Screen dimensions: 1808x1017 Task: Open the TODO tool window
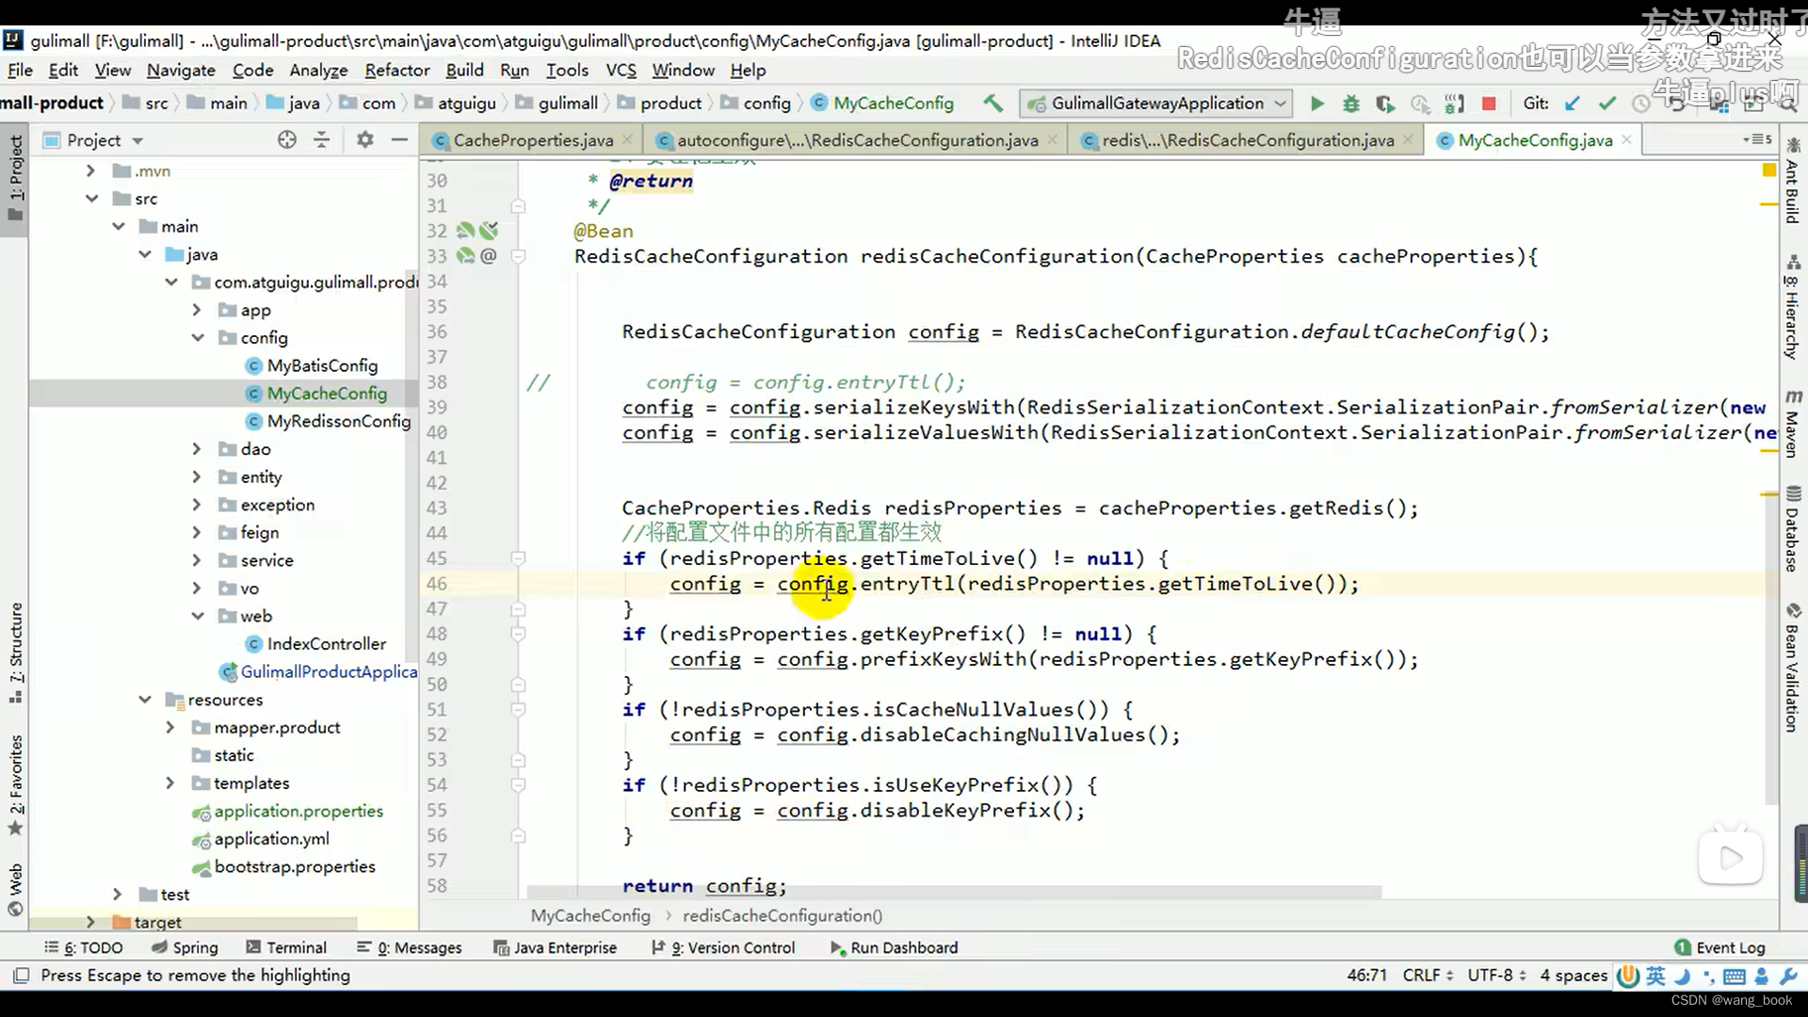tap(83, 947)
